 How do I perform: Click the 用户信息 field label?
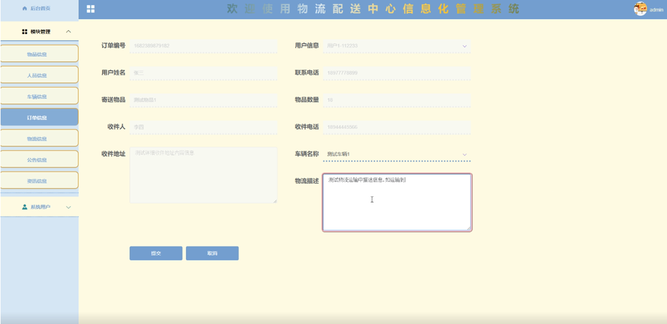[x=307, y=46]
